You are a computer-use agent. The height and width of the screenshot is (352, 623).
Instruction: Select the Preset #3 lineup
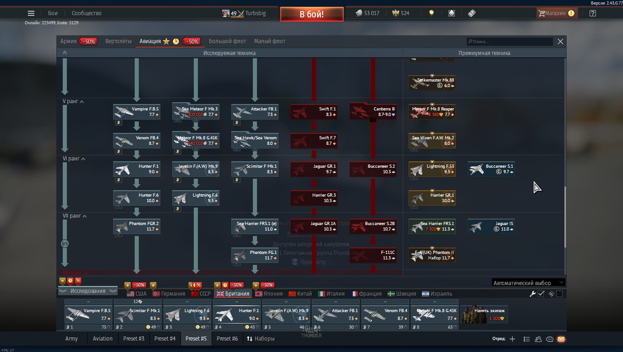134,339
